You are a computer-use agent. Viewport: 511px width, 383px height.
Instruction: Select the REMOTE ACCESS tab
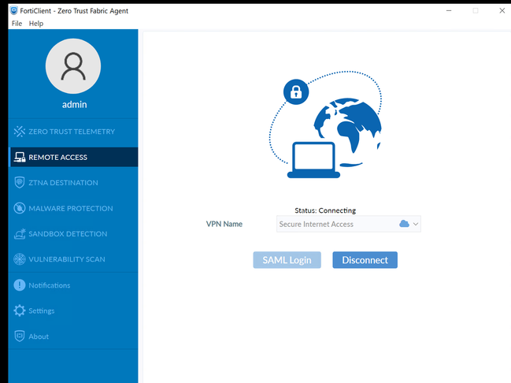click(73, 158)
